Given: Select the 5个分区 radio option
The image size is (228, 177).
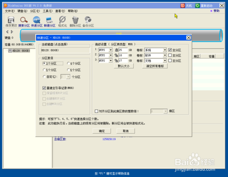Looking at the screenshot, I should click(44, 70).
